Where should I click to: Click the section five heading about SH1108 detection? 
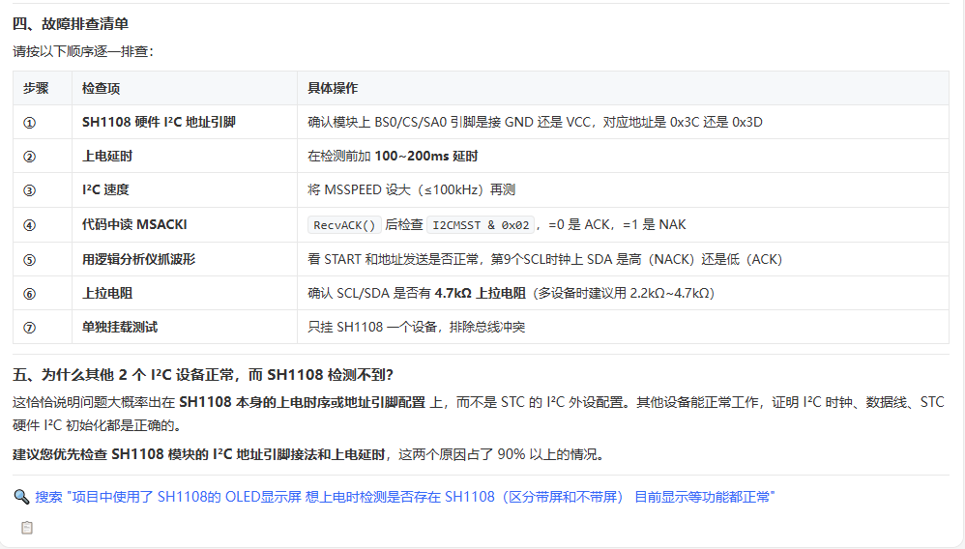(202, 375)
